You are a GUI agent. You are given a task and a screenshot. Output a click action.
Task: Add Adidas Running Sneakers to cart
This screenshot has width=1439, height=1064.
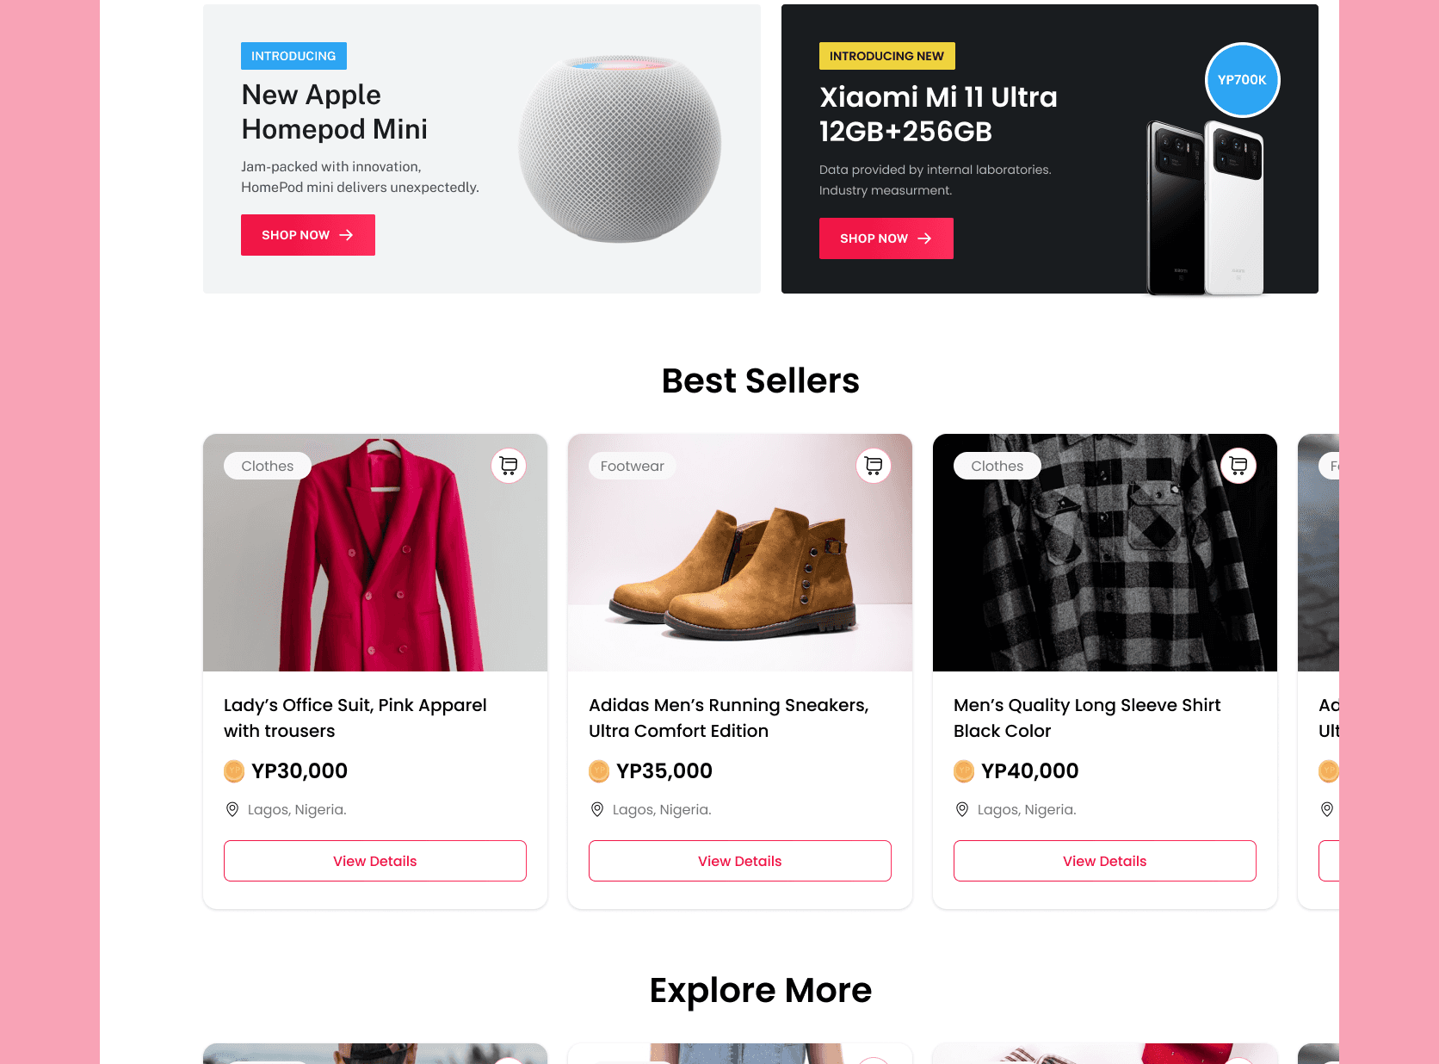coord(874,466)
